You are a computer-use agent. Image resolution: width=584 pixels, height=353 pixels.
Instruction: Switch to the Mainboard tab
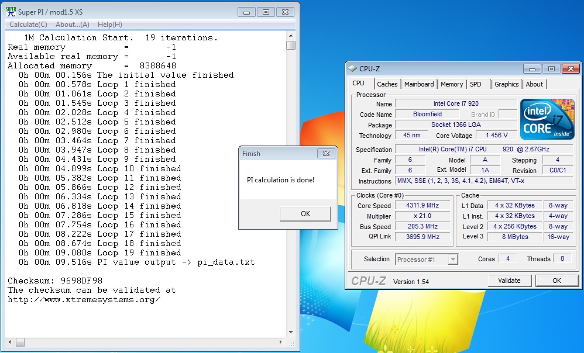(419, 84)
